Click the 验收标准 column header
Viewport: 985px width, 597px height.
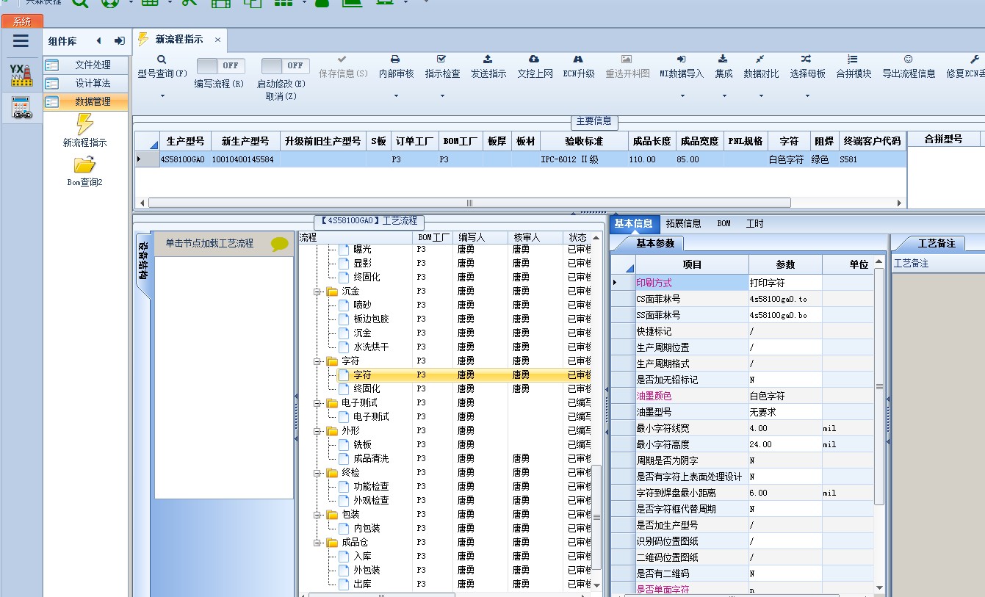pos(583,141)
